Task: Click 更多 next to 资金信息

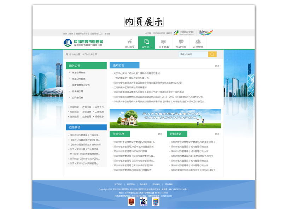Action: point(160,134)
